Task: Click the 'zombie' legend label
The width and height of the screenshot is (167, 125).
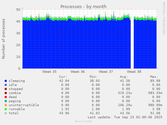Action: click(x=15, y=93)
